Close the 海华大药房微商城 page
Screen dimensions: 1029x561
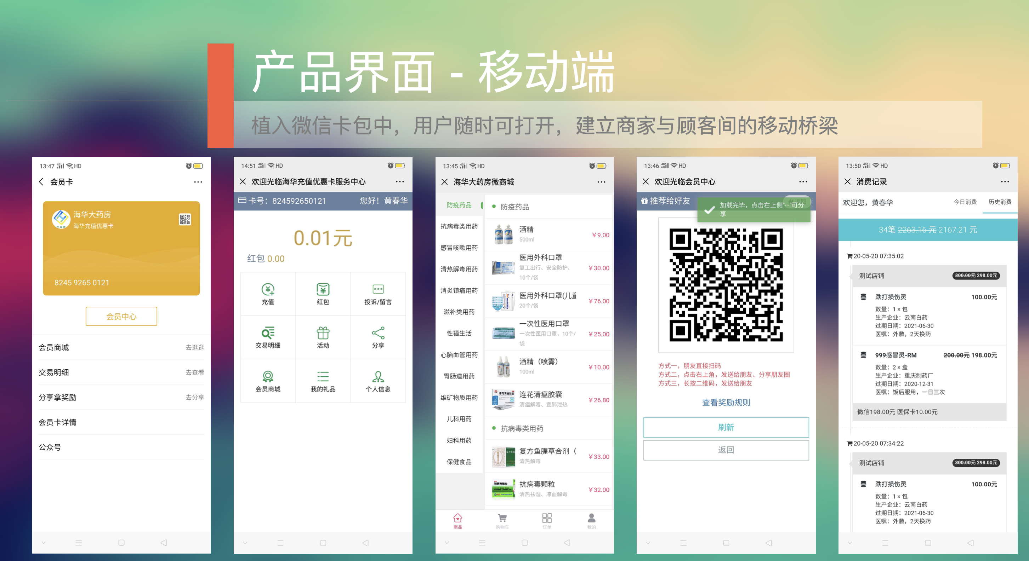(x=445, y=182)
